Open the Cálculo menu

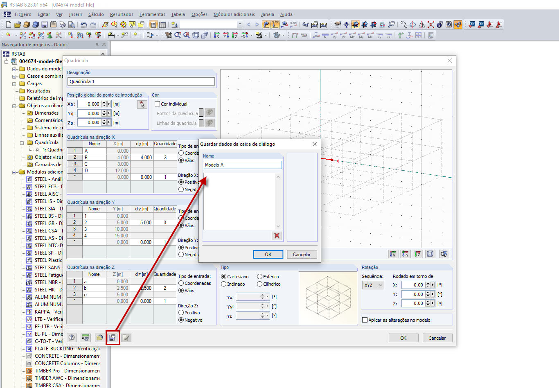click(x=96, y=14)
